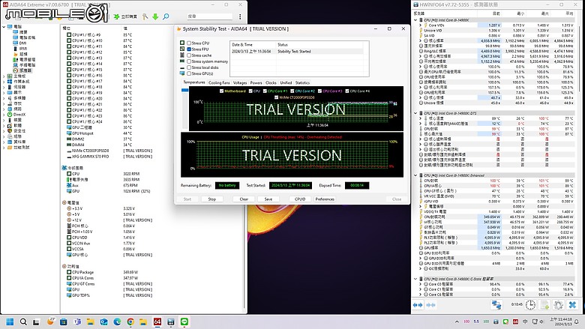Enable the Stress local disks checkbox
The height and width of the screenshot is (329, 585).
tap(189, 67)
